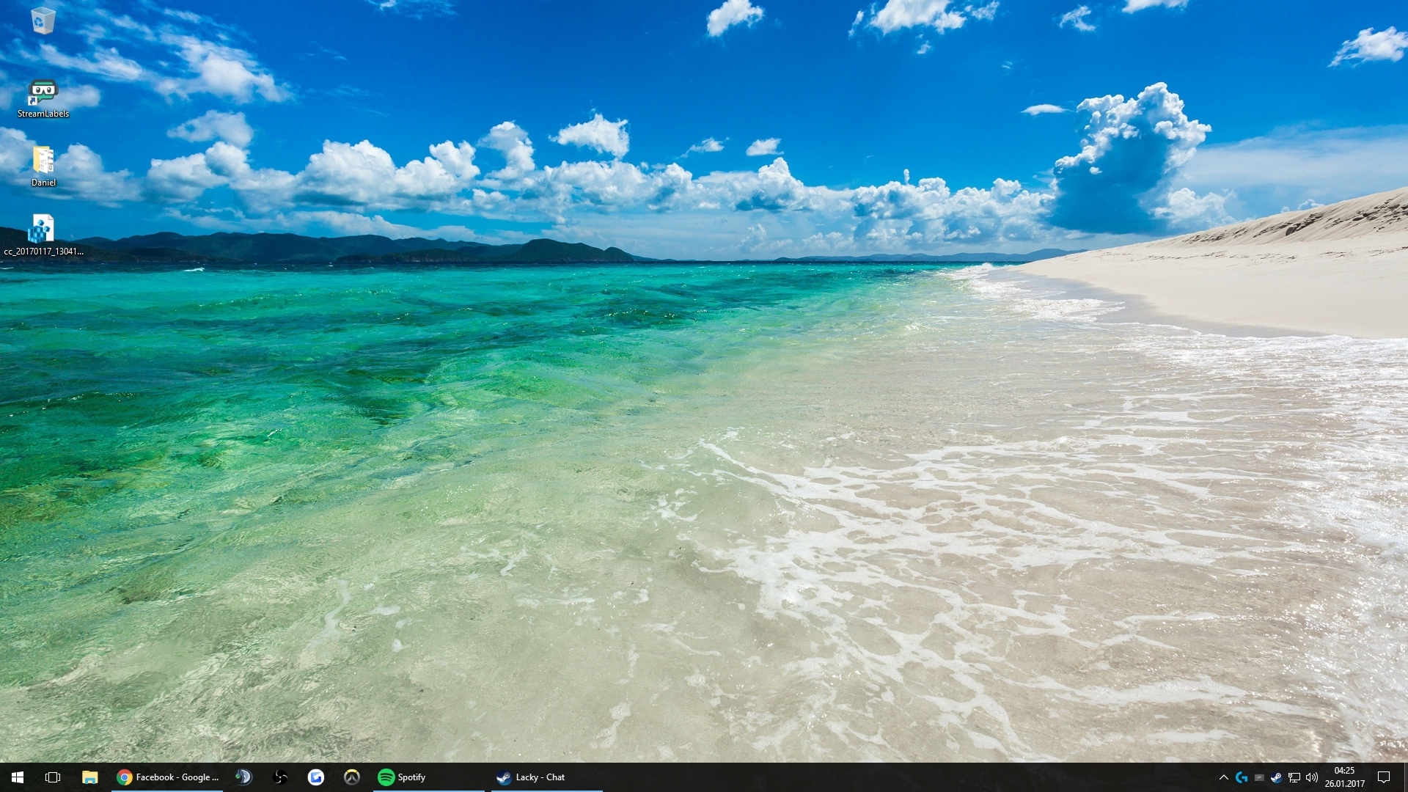1408x792 pixels.
Task: Open TeamSpeak from the taskbar
Action: [243, 777]
